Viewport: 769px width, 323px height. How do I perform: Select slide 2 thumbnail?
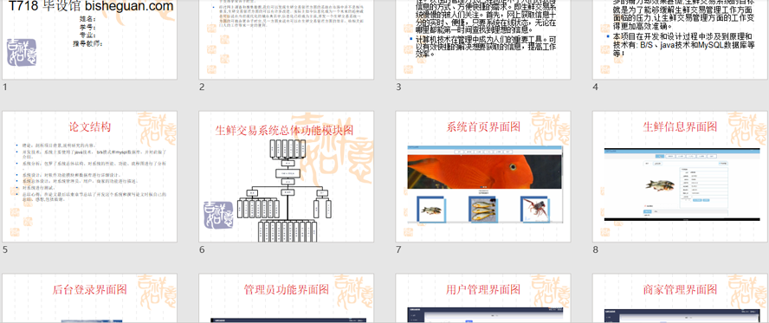(x=287, y=40)
